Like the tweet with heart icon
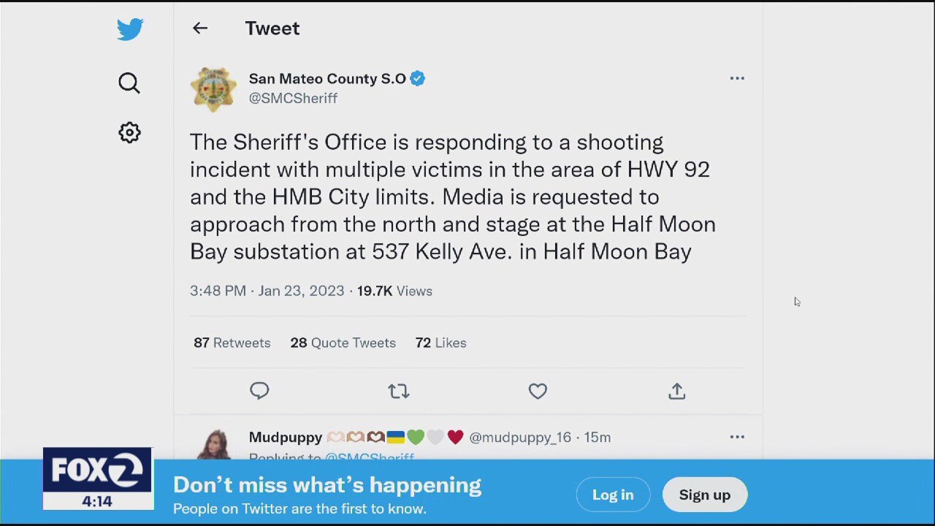 538,392
